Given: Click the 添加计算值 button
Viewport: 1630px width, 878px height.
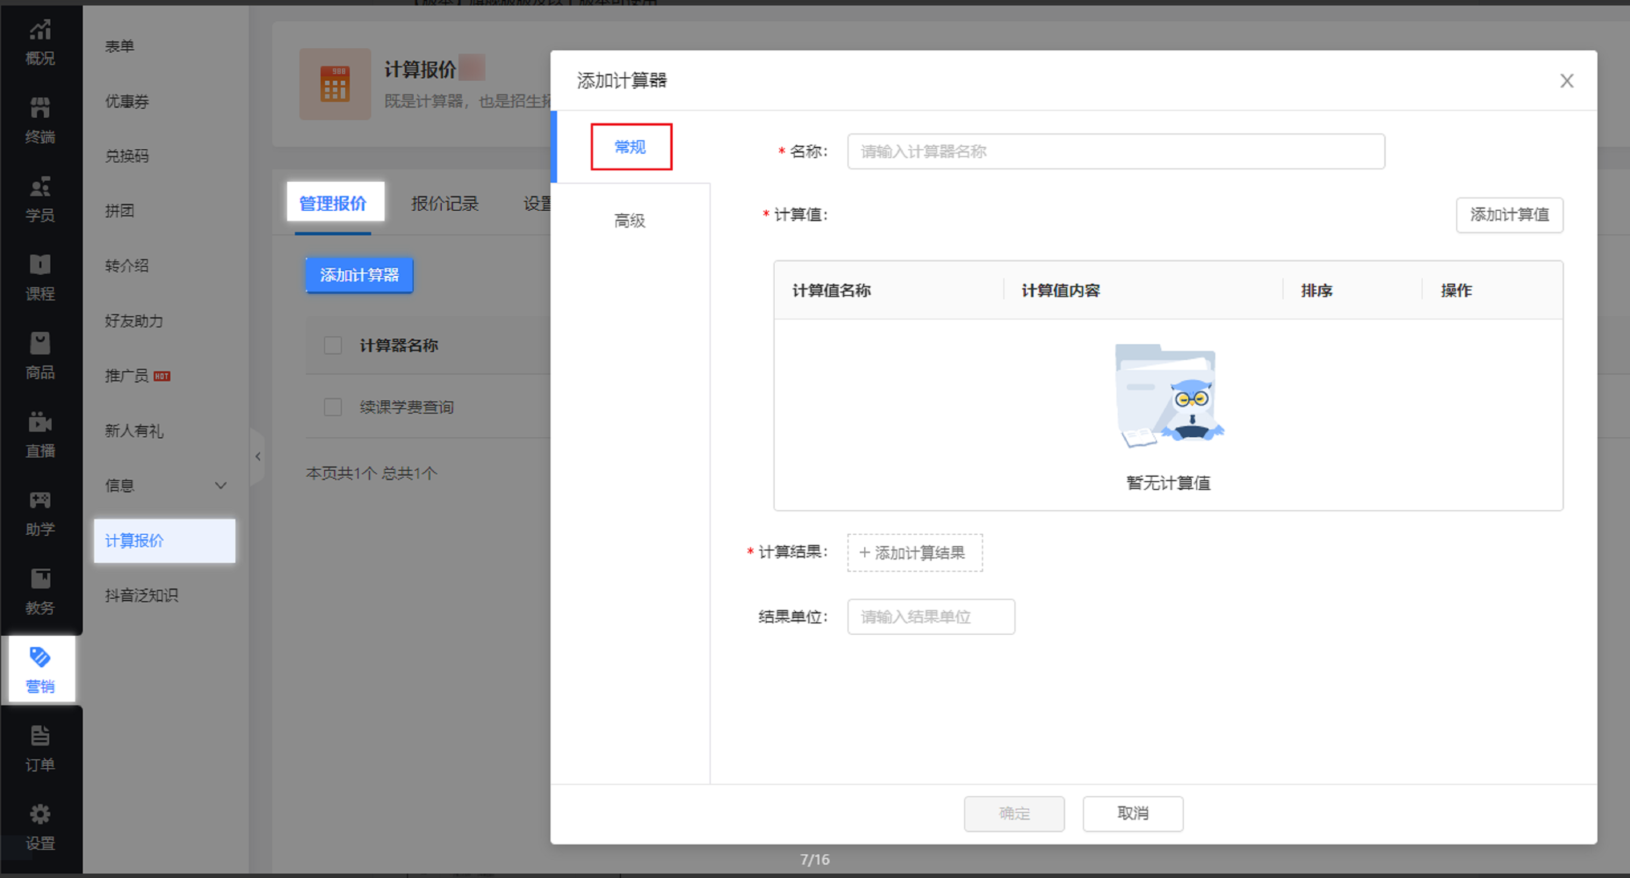Looking at the screenshot, I should pos(1509,215).
